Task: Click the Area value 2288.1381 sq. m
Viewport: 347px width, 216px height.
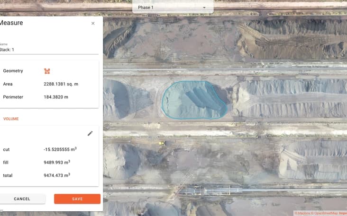Action: point(61,84)
